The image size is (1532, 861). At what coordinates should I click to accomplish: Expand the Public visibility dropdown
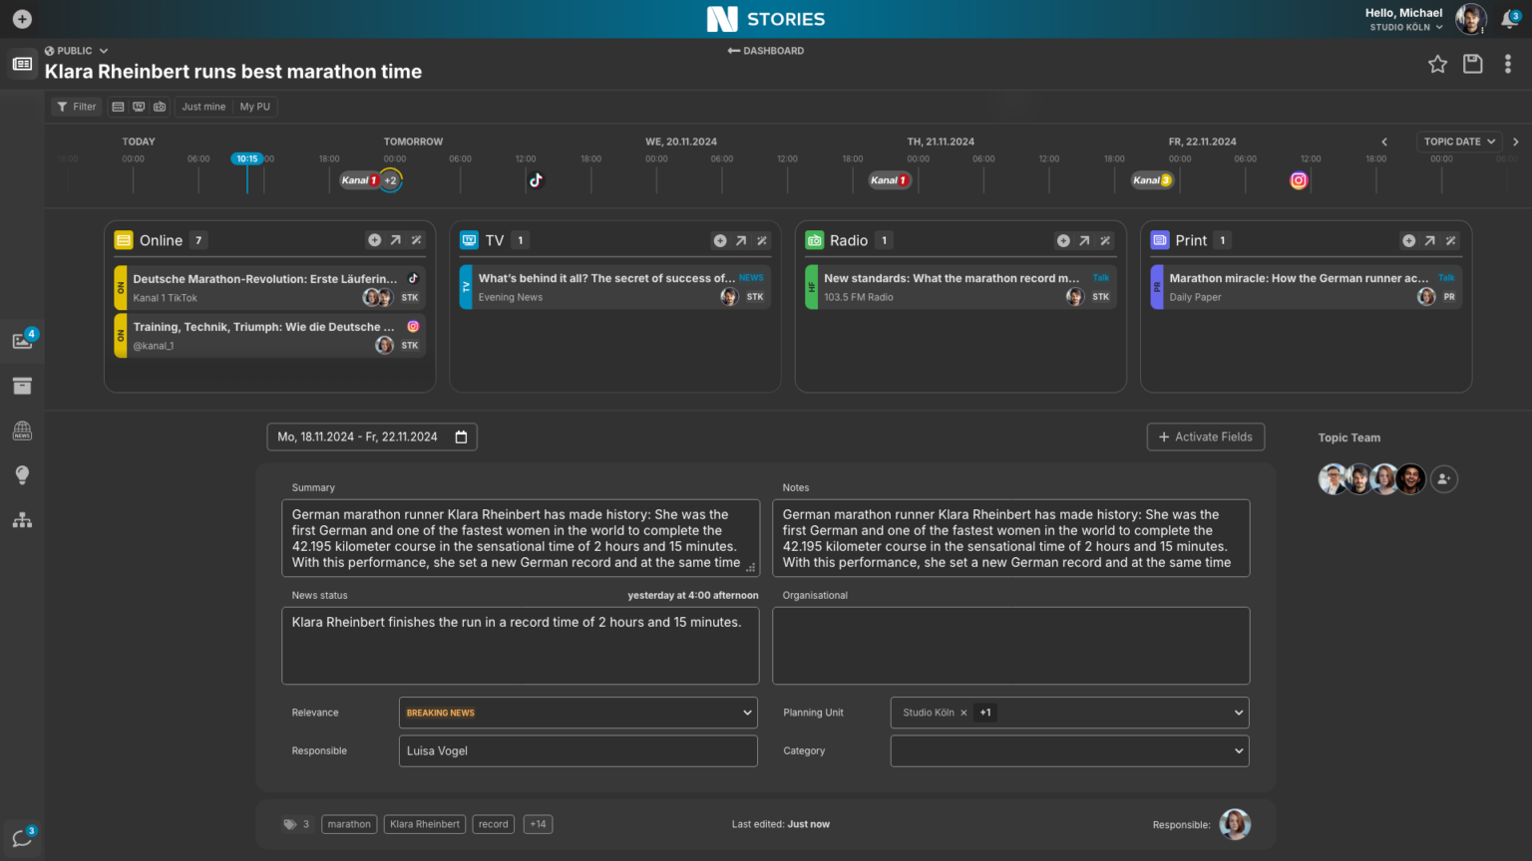pyautogui.click(x=76, y=51)
